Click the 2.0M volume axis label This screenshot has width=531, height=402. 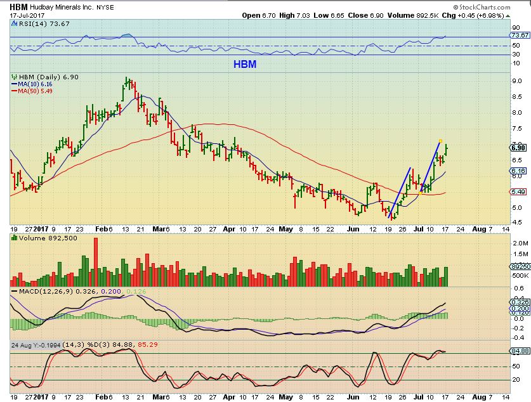pyautogui.click(x=520, y=243)
